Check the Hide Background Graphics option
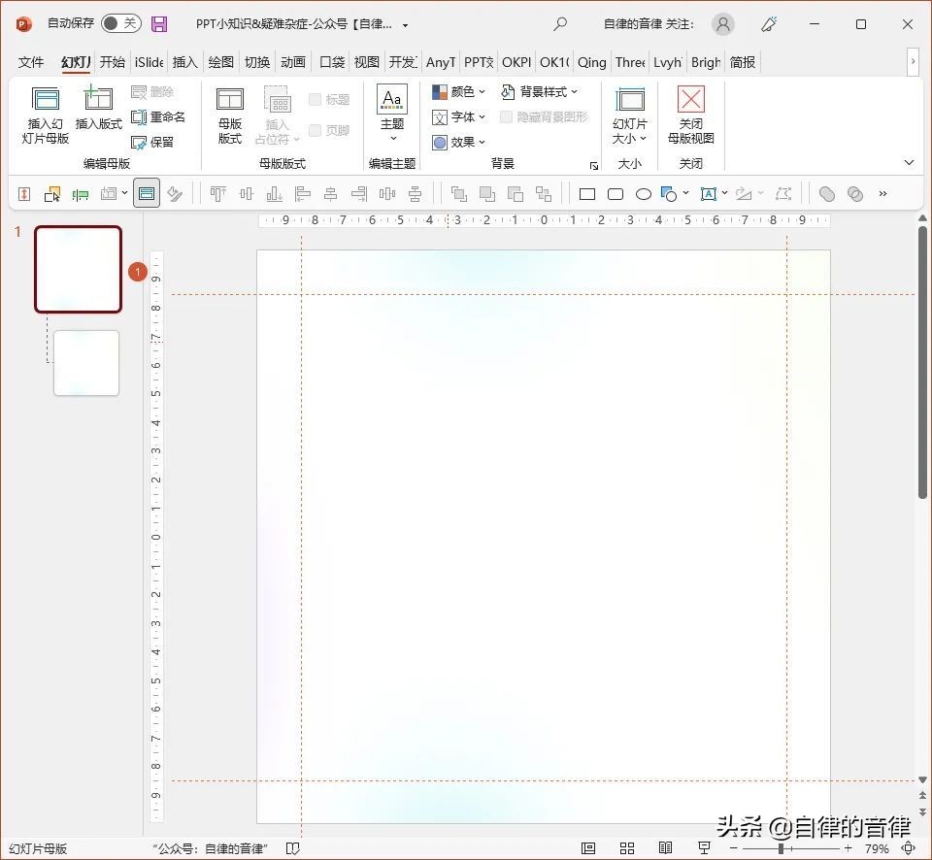Viewport: 932px width, 860px height. click(x=506, y=116)
